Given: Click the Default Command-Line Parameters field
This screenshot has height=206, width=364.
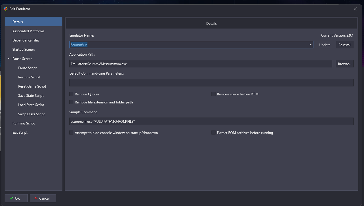Looking at the screenshot, I should point(211,83).
